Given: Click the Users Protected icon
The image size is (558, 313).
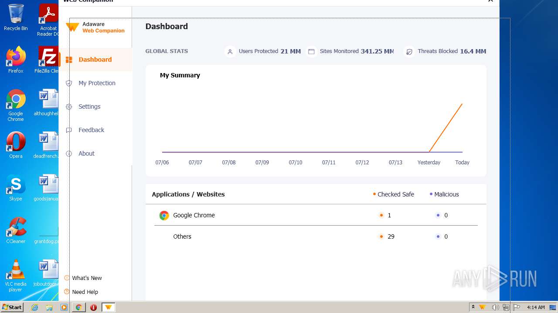Looking at the screenshot, I should (230, 51).
